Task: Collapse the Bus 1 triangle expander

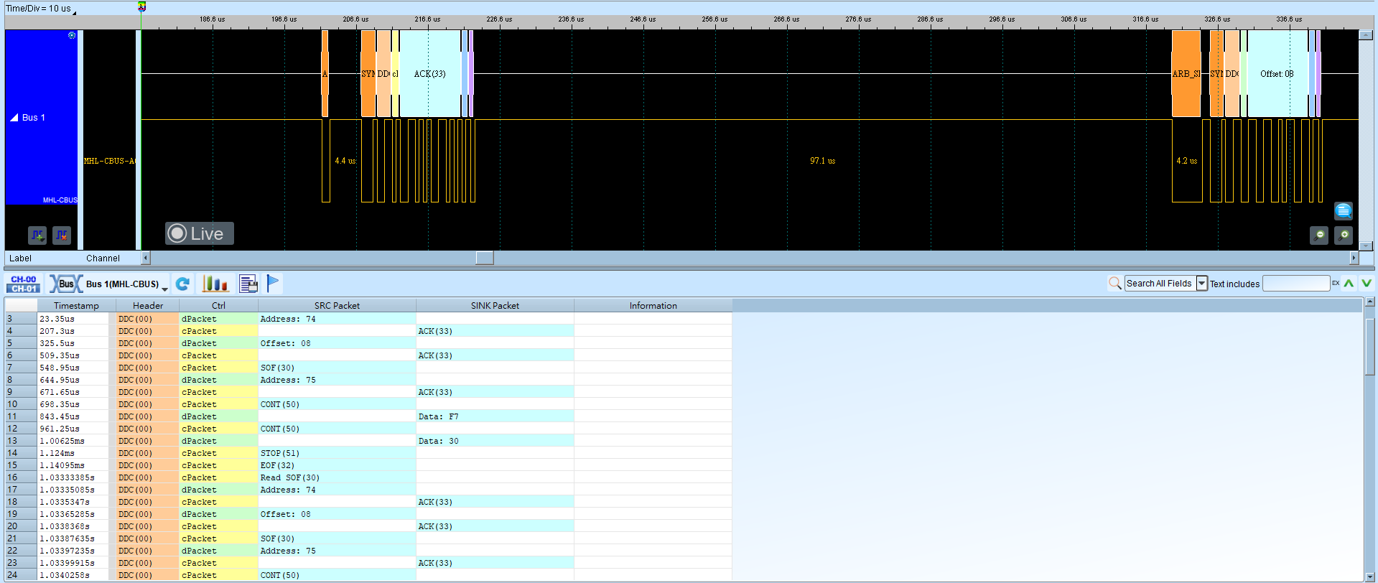Action: click(x=14, y=117)
